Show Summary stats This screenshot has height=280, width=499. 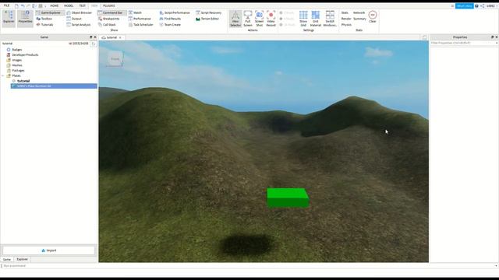(x=359, y=19)
